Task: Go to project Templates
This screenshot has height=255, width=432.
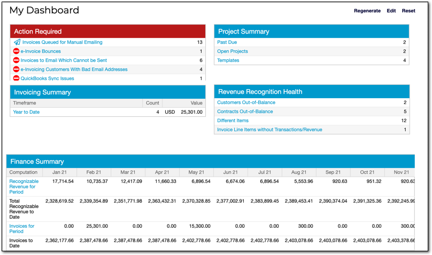Action: click(228, 60)
